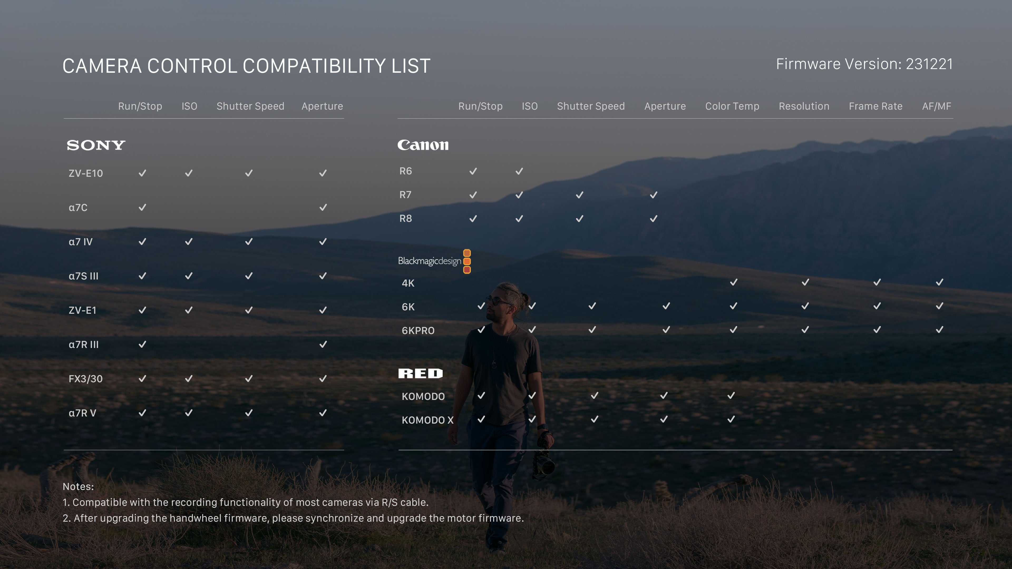Click the Canon logo
The width and height of the screenshot is (1012, 569).
[x=423, y=145]
